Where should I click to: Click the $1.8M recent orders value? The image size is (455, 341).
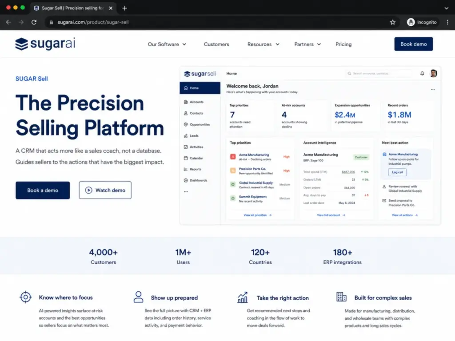click(399, 115)
